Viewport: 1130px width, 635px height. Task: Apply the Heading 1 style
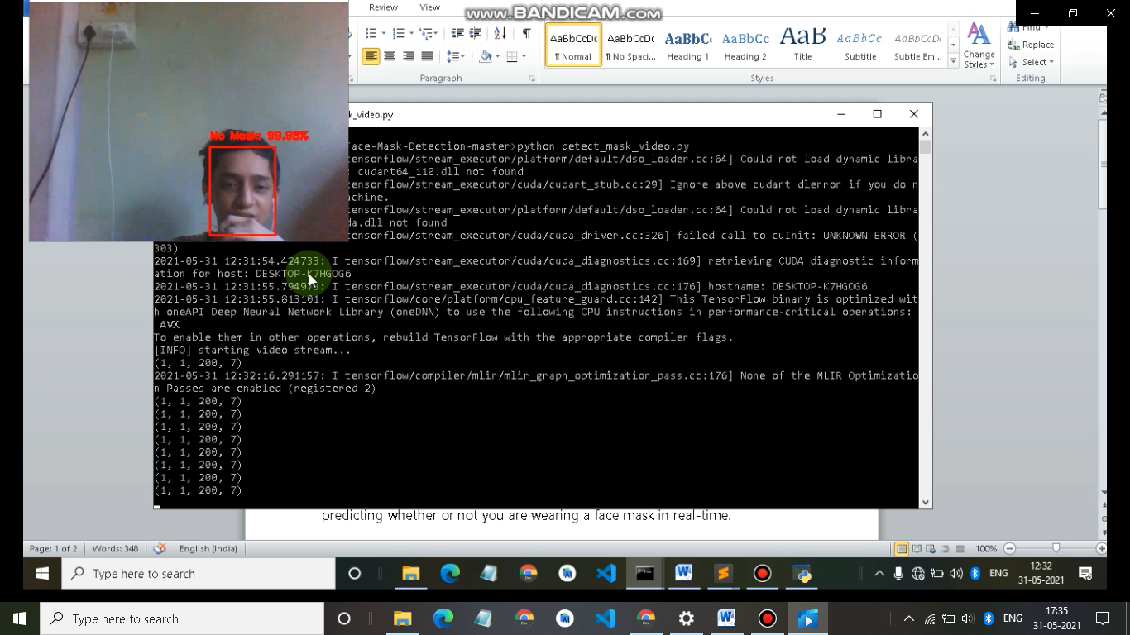(x=688, y=45)
